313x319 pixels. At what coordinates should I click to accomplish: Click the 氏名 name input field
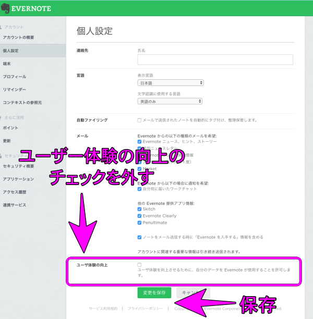pos(215,59)
